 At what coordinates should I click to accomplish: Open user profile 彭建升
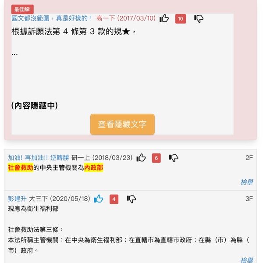17,199
